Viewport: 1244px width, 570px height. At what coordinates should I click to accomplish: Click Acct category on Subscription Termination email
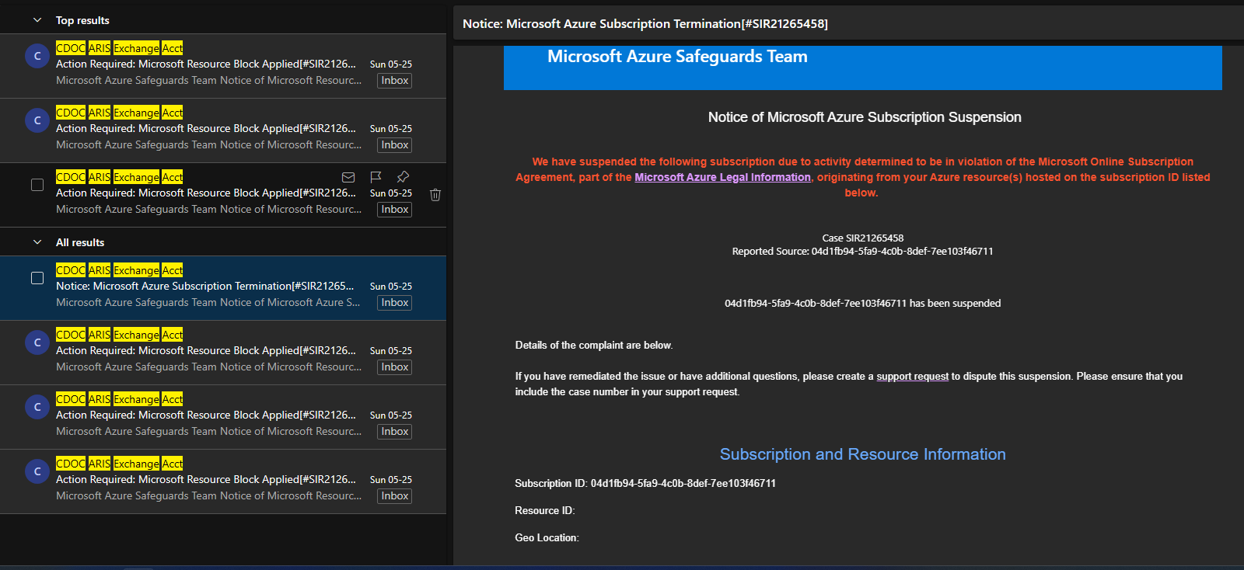click(173, 270)
